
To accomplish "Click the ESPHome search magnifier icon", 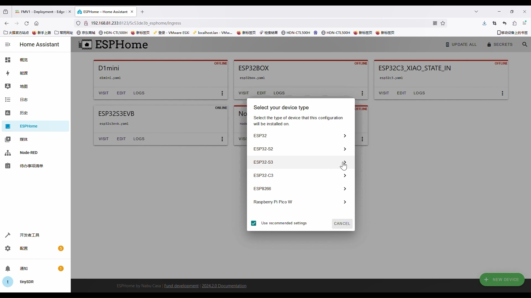I will (525, 44).
